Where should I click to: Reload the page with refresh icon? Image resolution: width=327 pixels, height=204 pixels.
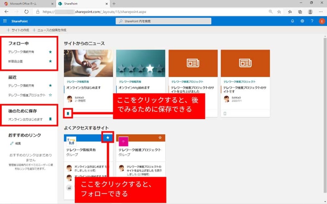coord(26,12)
